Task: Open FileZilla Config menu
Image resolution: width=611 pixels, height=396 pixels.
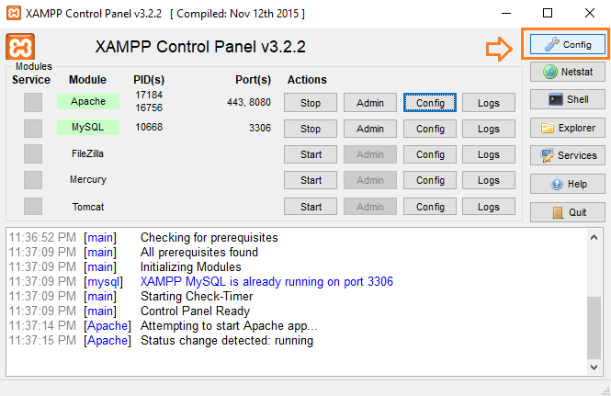Action: pos(430,154)
